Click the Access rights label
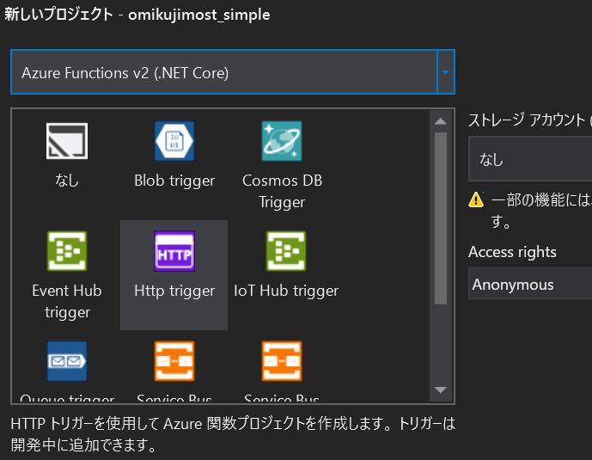This screenshot has width=592, height=460. click(512, 252)
